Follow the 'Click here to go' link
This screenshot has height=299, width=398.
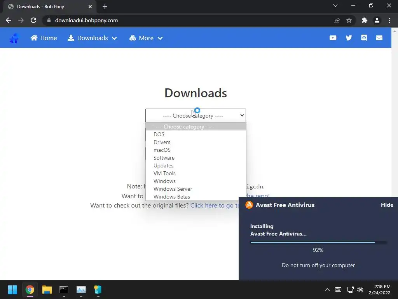click(214, 206)
